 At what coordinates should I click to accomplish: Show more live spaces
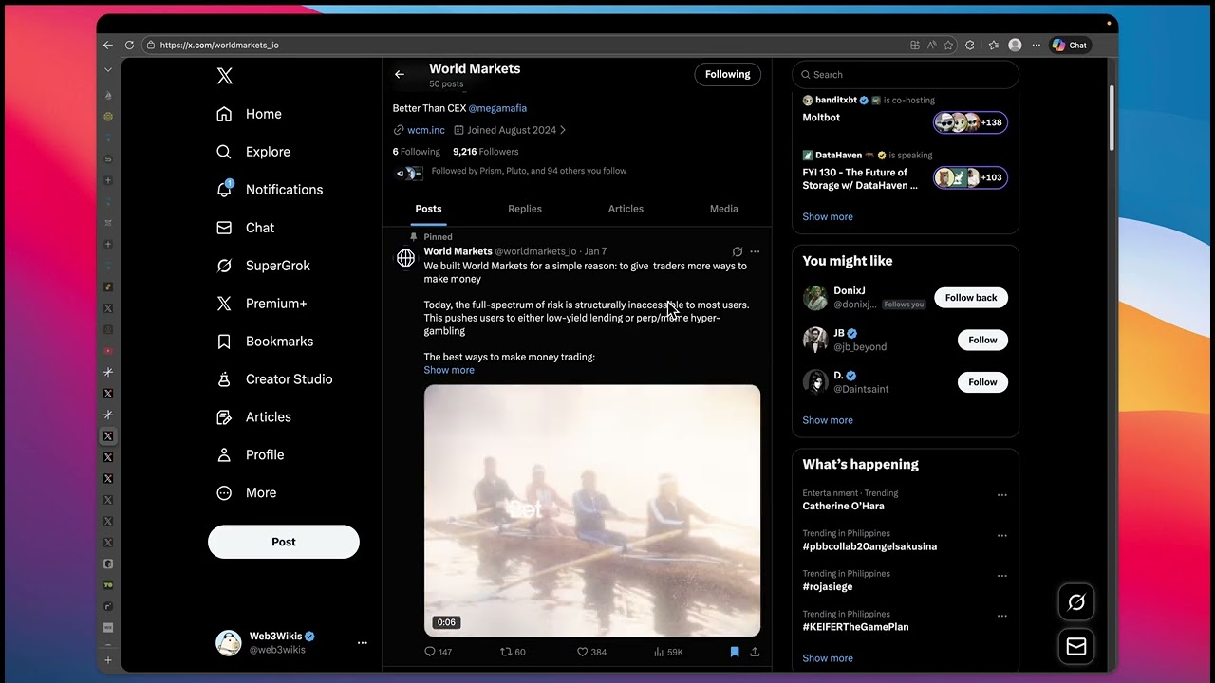[828, 216]
